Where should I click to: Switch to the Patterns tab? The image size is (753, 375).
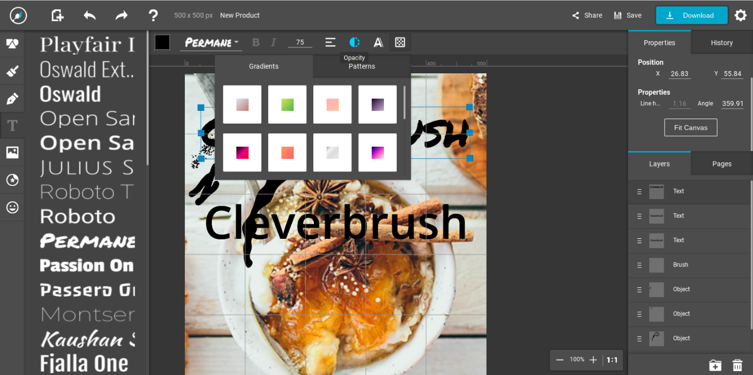[362, 66]
